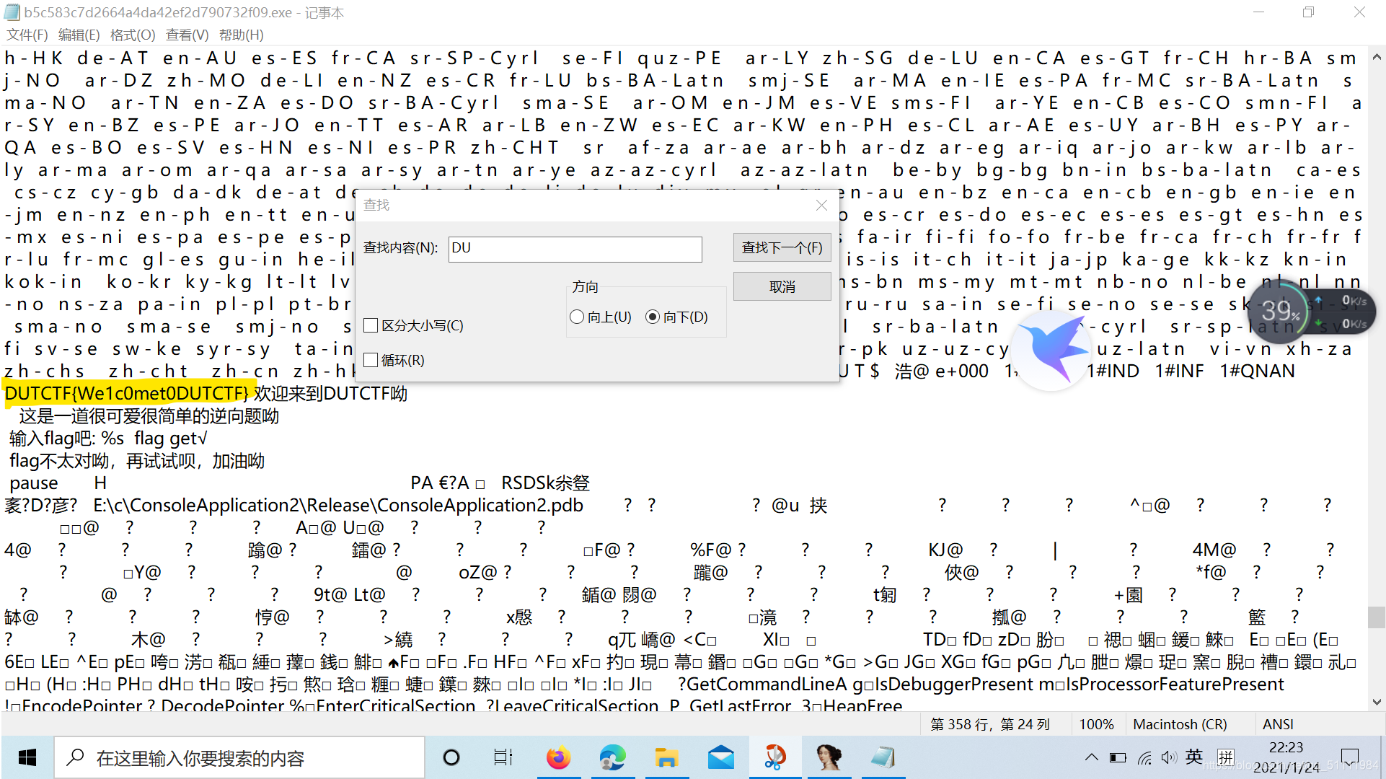1386x779 pixels.
Task: Click 查找下一个 find next button
Action: click(x=782, y=247)
